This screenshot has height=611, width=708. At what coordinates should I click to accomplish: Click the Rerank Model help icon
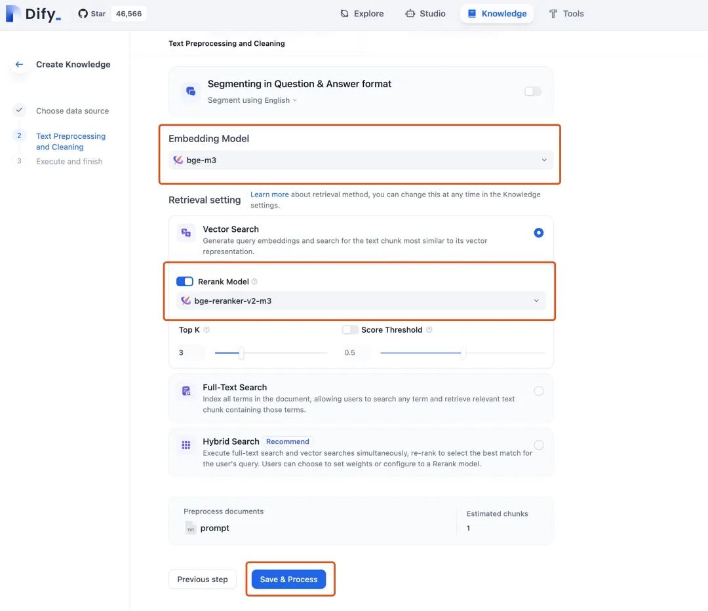click(254, 282)
